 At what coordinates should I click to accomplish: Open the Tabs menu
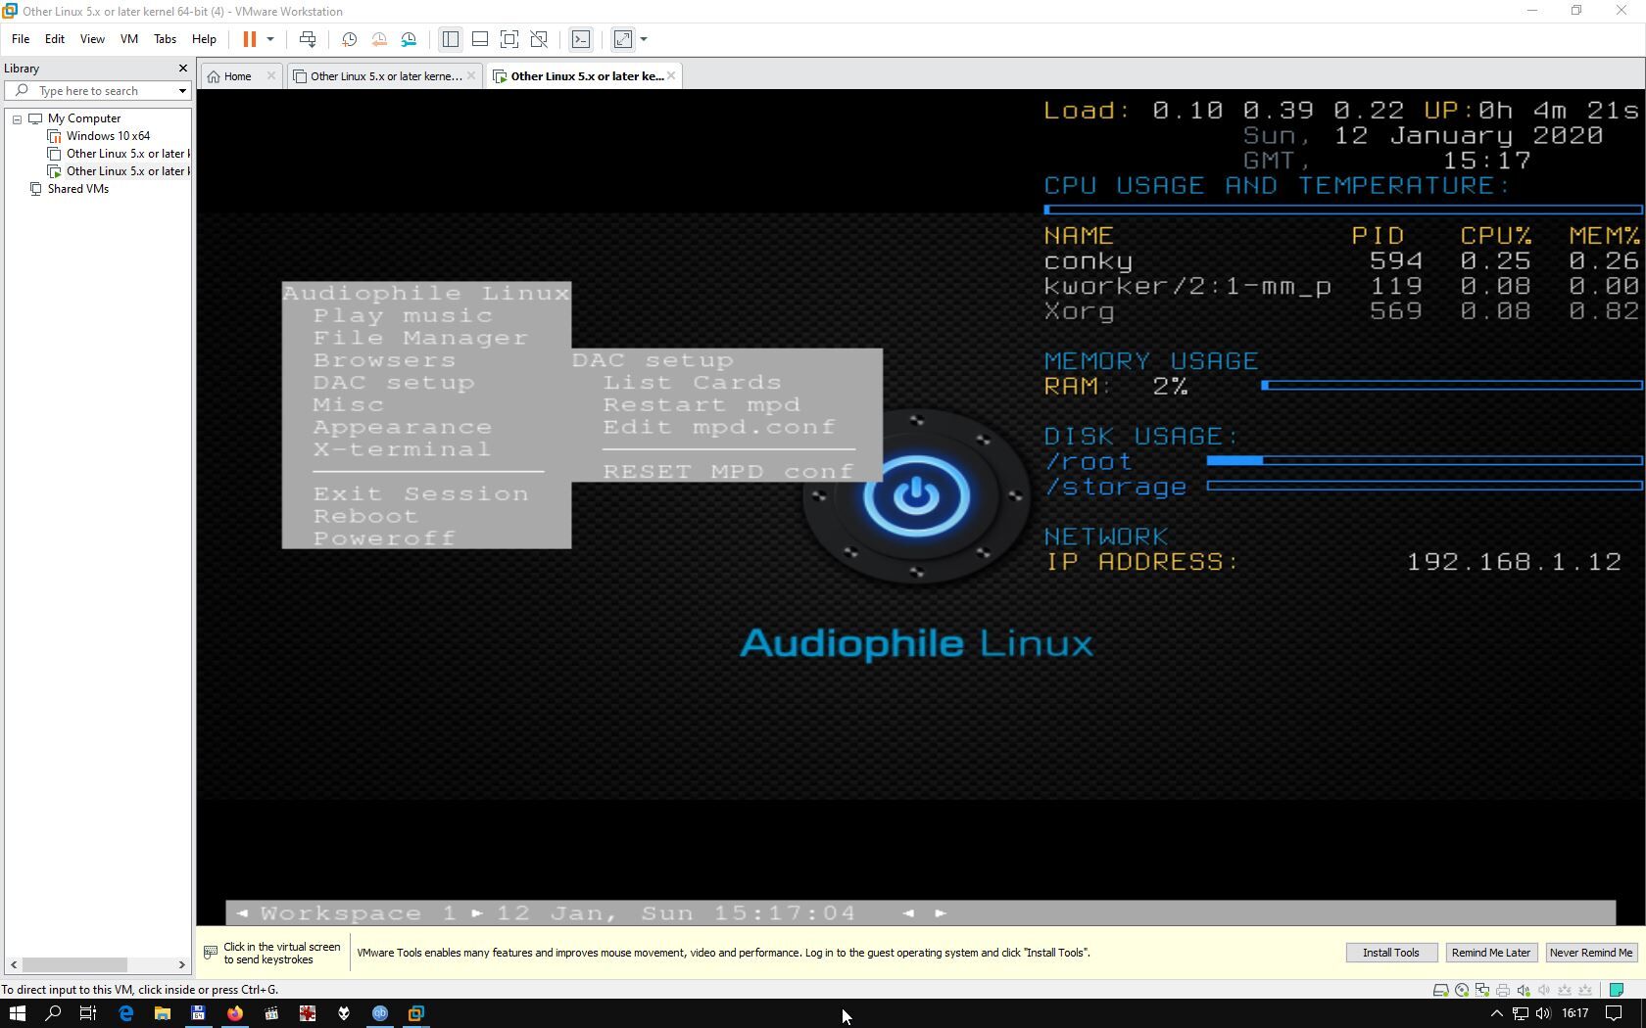[x=165, y=39]
